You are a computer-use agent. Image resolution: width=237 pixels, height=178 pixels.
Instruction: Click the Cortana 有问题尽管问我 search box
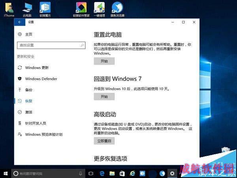pos(48,174)
